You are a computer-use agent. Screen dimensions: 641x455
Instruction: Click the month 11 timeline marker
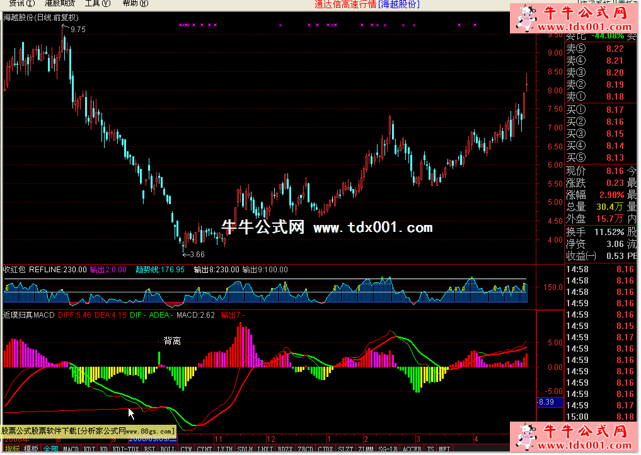pyautogui.click(x=218, y=439)
